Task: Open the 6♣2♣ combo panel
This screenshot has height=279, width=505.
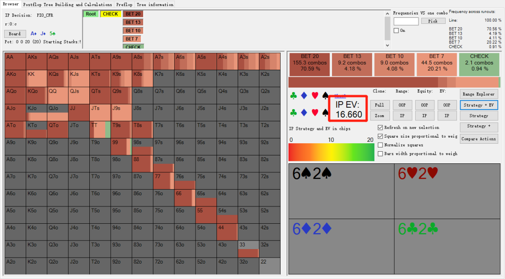Action: point(447,246)
